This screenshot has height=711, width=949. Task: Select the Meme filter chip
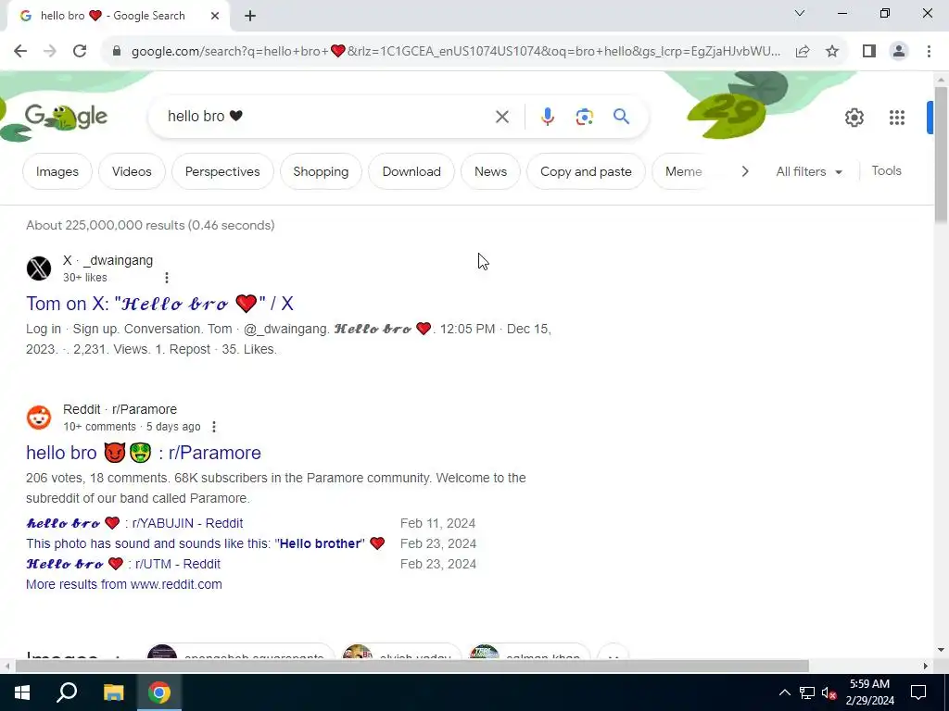[x=683, y=171]
